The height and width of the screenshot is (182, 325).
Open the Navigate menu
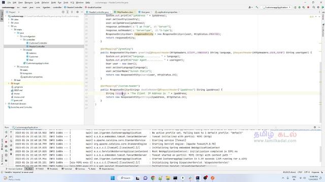pos(28,3)
